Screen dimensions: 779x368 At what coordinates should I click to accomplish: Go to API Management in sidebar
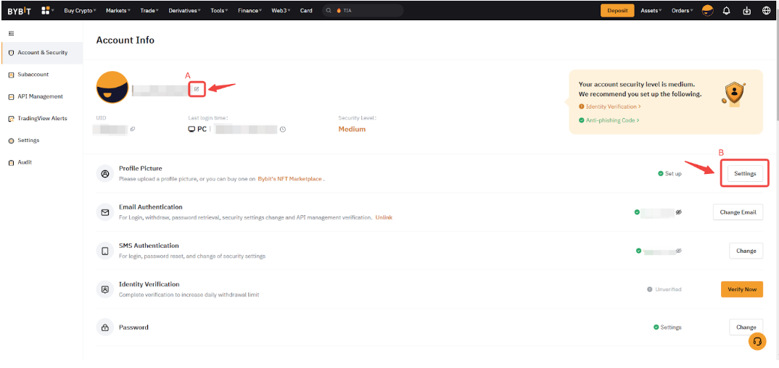click(40, 96)
